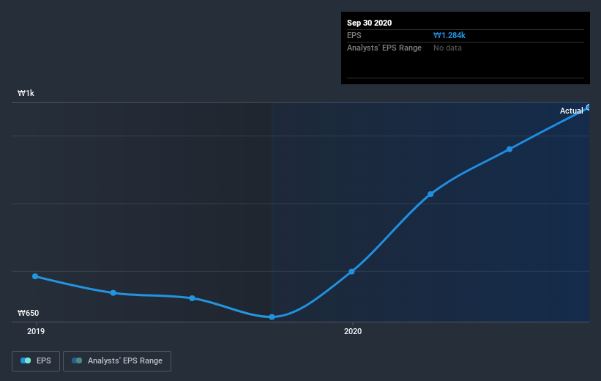
Task: Select the lowest EPS data point near ₩650
Action: coord(272,317)
